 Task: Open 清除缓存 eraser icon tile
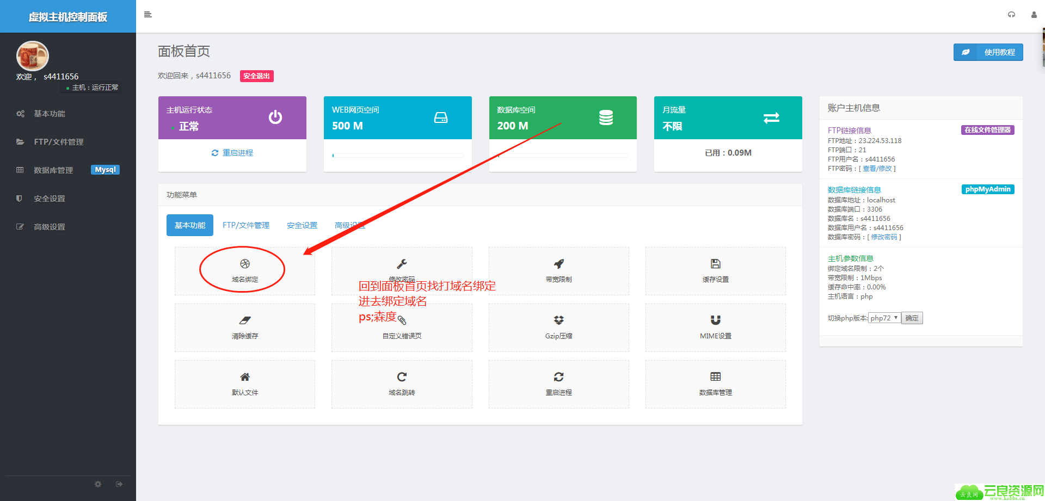coord(245,327)
